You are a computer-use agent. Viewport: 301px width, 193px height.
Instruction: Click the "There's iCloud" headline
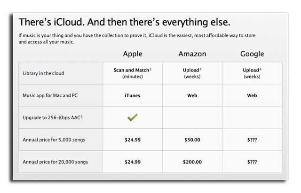(x=124, y=23)
